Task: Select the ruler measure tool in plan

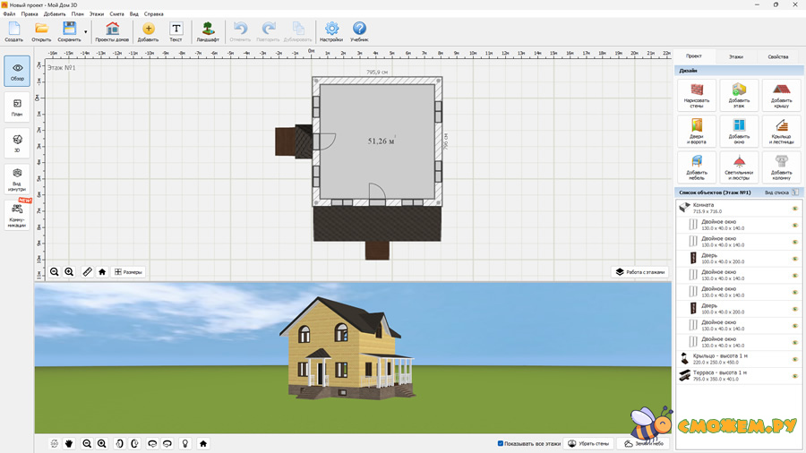Action: (x=87, y=271)
